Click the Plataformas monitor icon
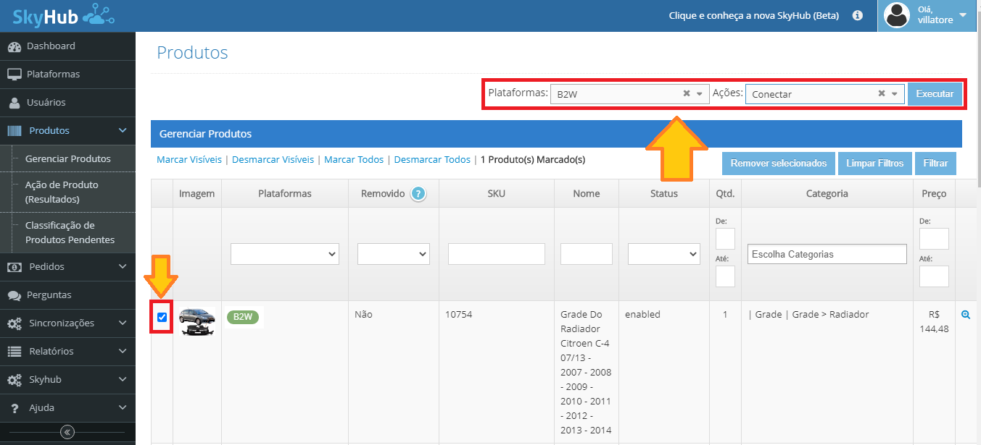Image resolution: width=981 pixels, height=445 pixels. [14, 75]
